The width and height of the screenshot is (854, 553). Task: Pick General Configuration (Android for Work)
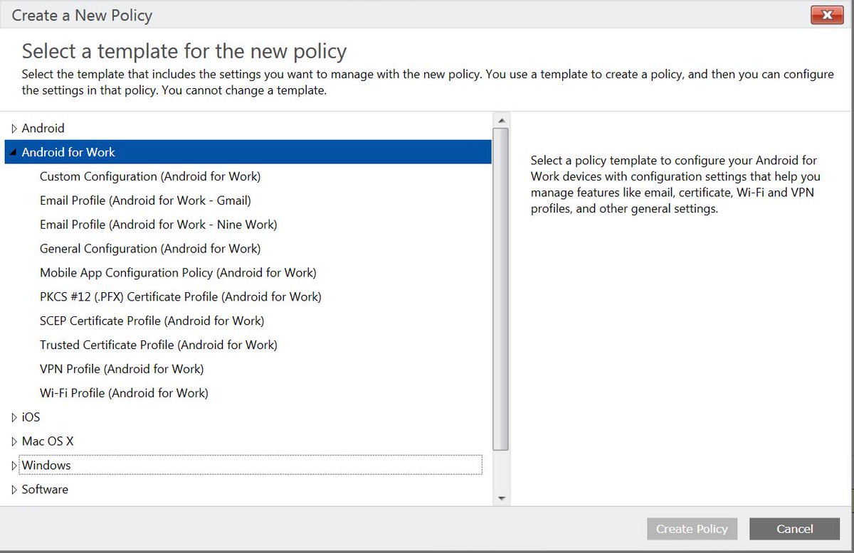[149, 248]
